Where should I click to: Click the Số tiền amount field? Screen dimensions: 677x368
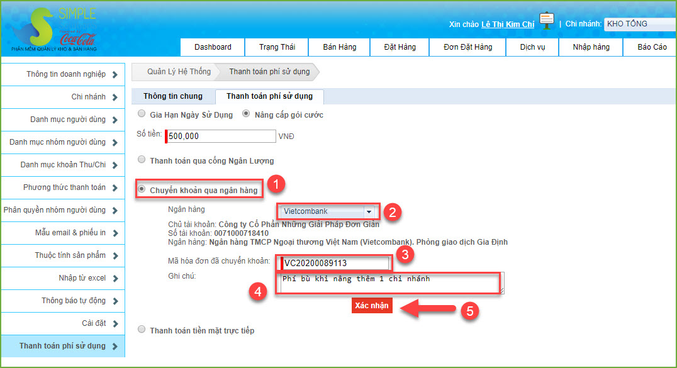(x=220, y=136)
